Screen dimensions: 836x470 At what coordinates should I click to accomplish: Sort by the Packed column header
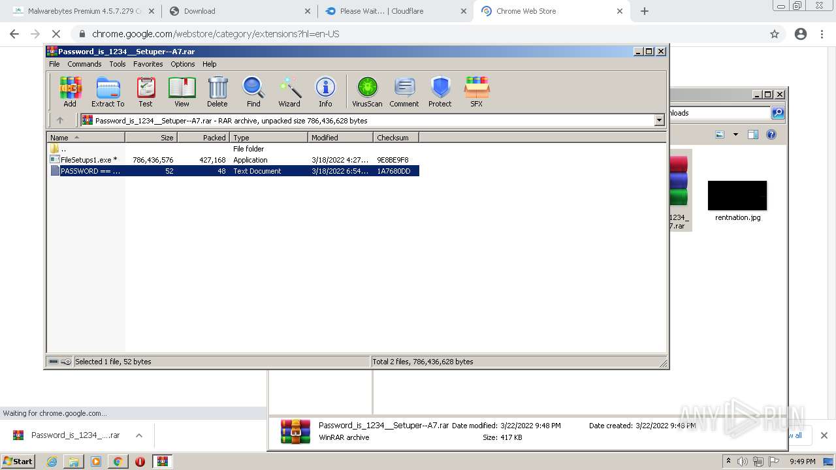203,138
